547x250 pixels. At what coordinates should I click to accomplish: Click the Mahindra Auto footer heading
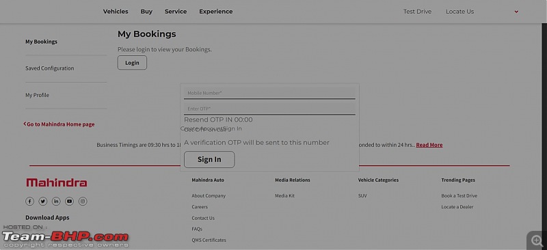[x=208, y=180]
